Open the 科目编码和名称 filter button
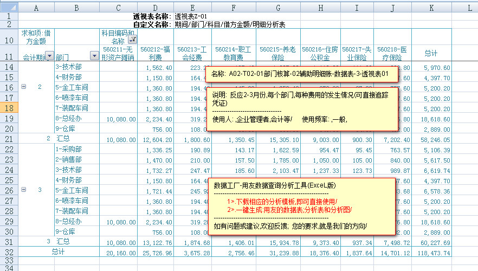 (x=133, y=40)
